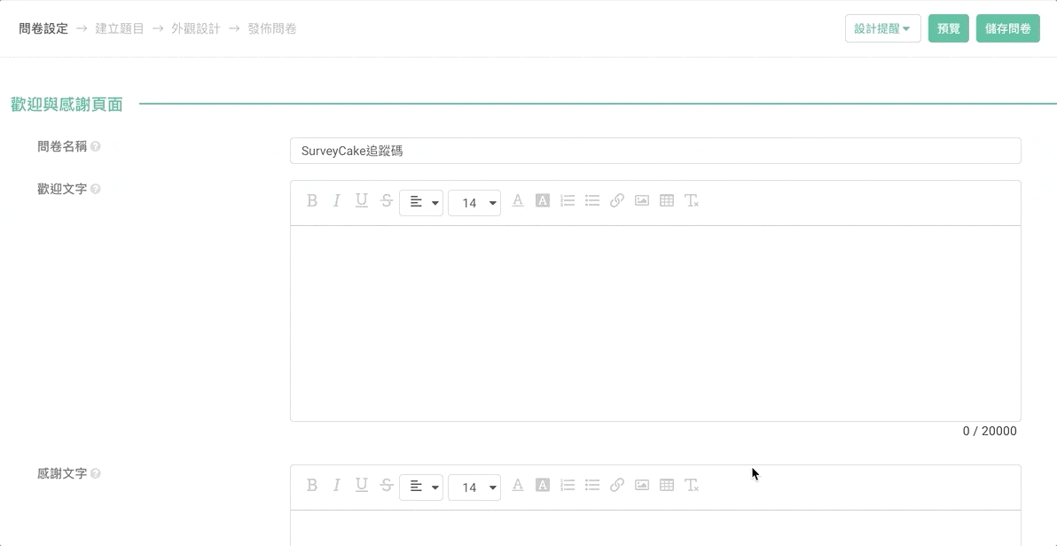Screen dimensions: 1057x546
Task: Insert numbered list in 歡迎文字 toolbar
Action: 568,200
